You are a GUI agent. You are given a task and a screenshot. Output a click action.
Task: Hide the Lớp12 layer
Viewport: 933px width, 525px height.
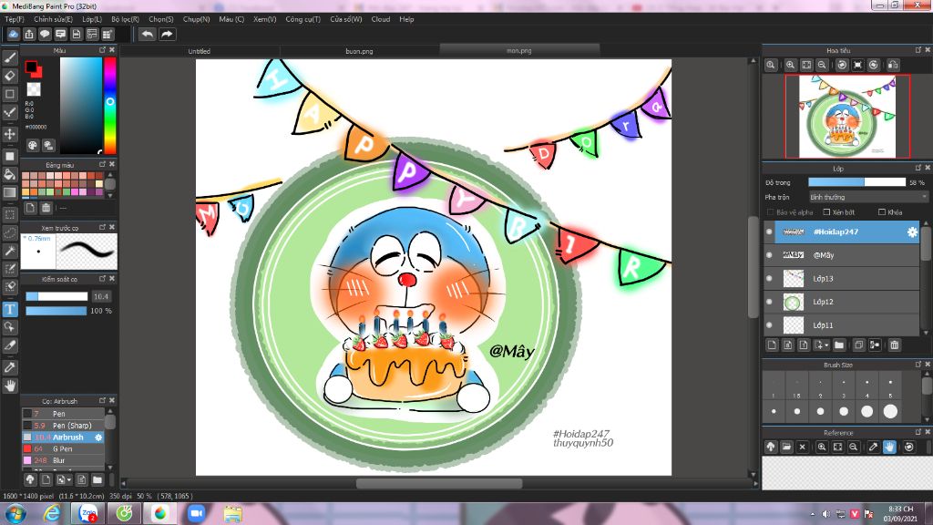[x=769, y=302]
